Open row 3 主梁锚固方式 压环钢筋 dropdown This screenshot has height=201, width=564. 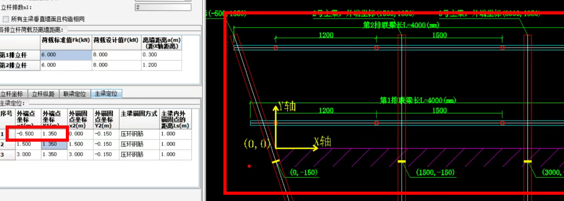[x=139, y=154]
